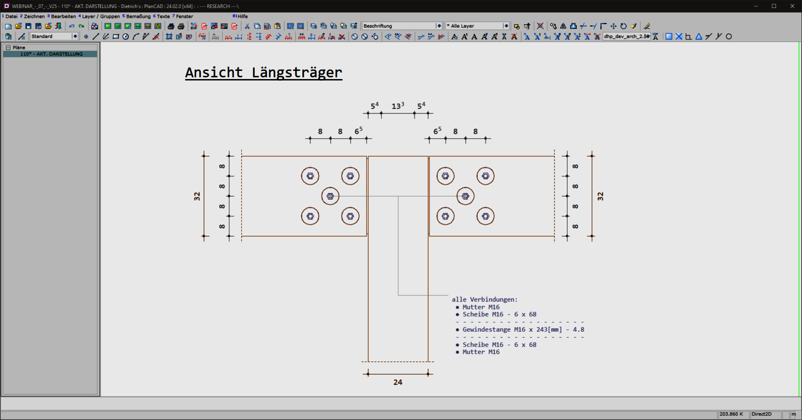Click the 'alle Verbindungen:' annotation text
The image size is (802, 420).
[485, 299]
